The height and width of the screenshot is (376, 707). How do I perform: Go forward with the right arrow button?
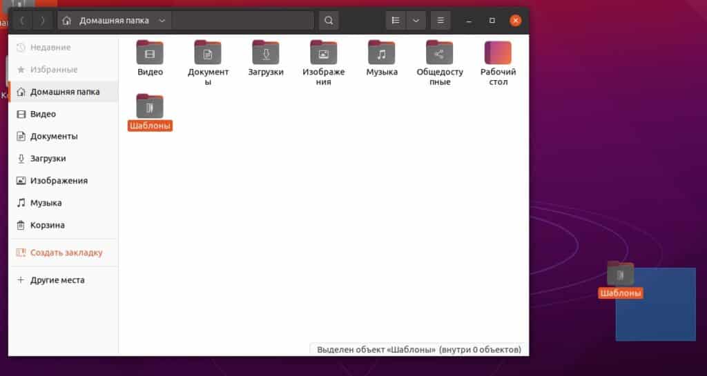(43, 21)
